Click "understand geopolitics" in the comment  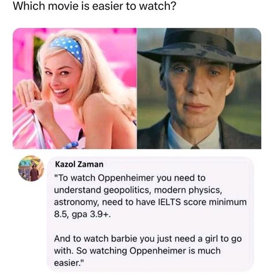pos(102,190)
